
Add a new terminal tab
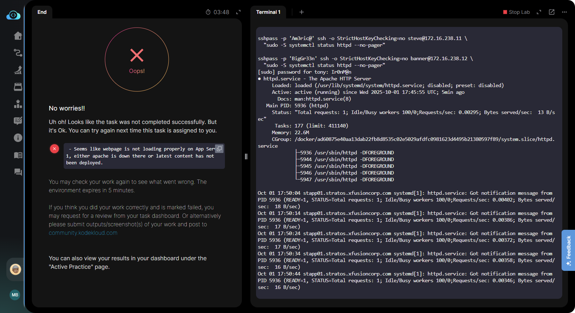coord(302,12)
